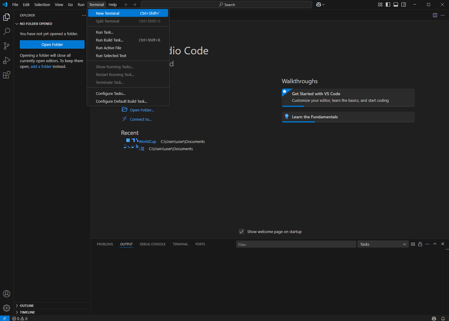The image size is (449, 321).
Task: Clear output using the panel list icon
Action: [x=413, y=244]
